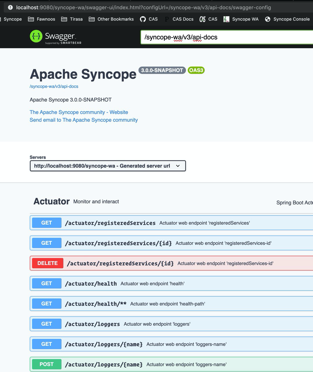313x372 pixels.
Task: Open the GitHub CAS bookmark
Action: click(x=149, y=19)
